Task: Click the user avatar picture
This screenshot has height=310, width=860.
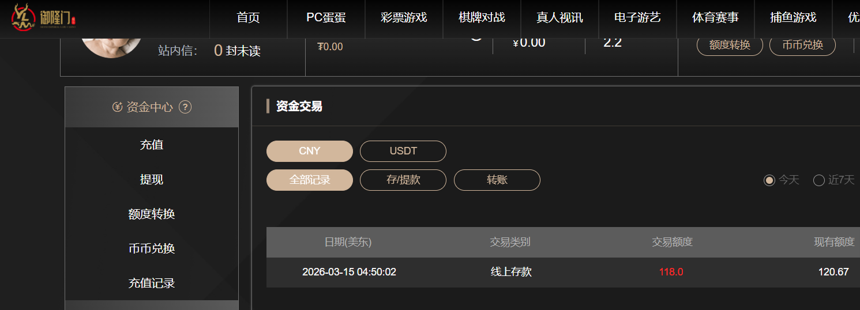Action: [x=112, y=46]
